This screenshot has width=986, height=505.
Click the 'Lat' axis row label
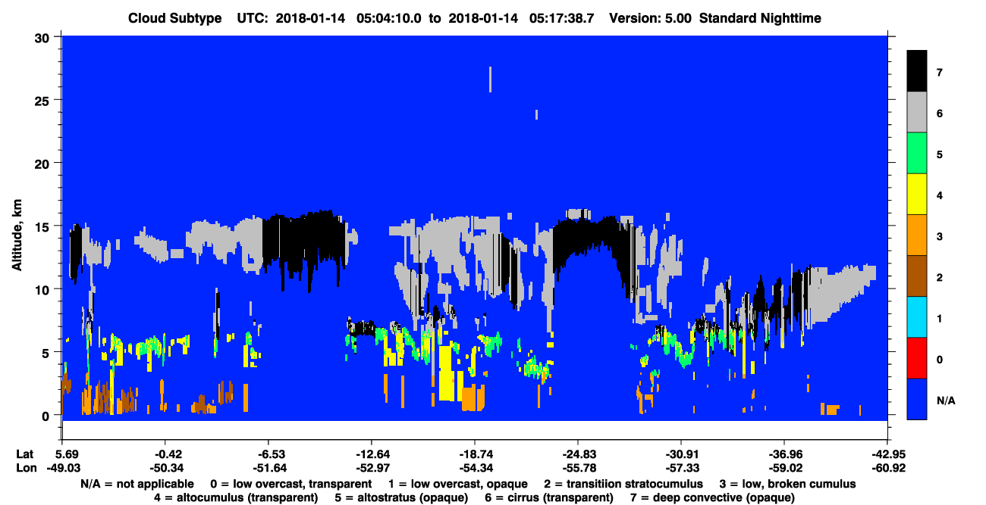point(24,454)
